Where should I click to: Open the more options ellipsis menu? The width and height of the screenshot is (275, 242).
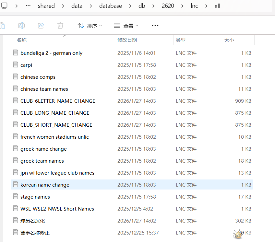tap(155, 26)
